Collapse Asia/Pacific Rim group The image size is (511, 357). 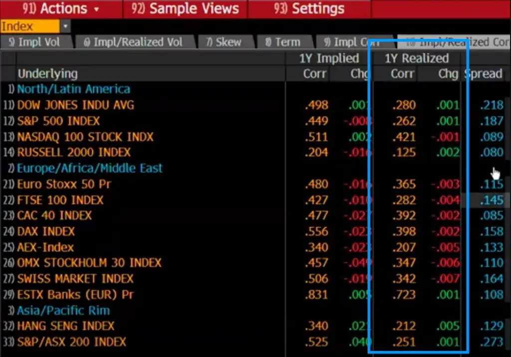pos(63,311)
